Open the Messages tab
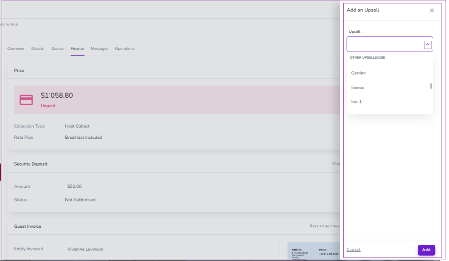Image resolution: width=449 pixels, height=261 pixels. (x=100, y=49)
